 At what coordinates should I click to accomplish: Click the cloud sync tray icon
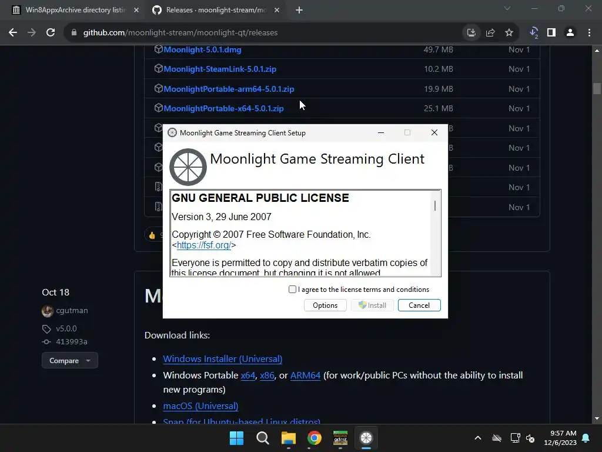pos(497,438)
